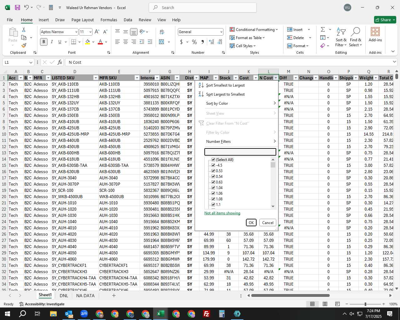This screenshot has width=400, height=320.
Task: Open the font size dropdown
Action: click(90, 32)
